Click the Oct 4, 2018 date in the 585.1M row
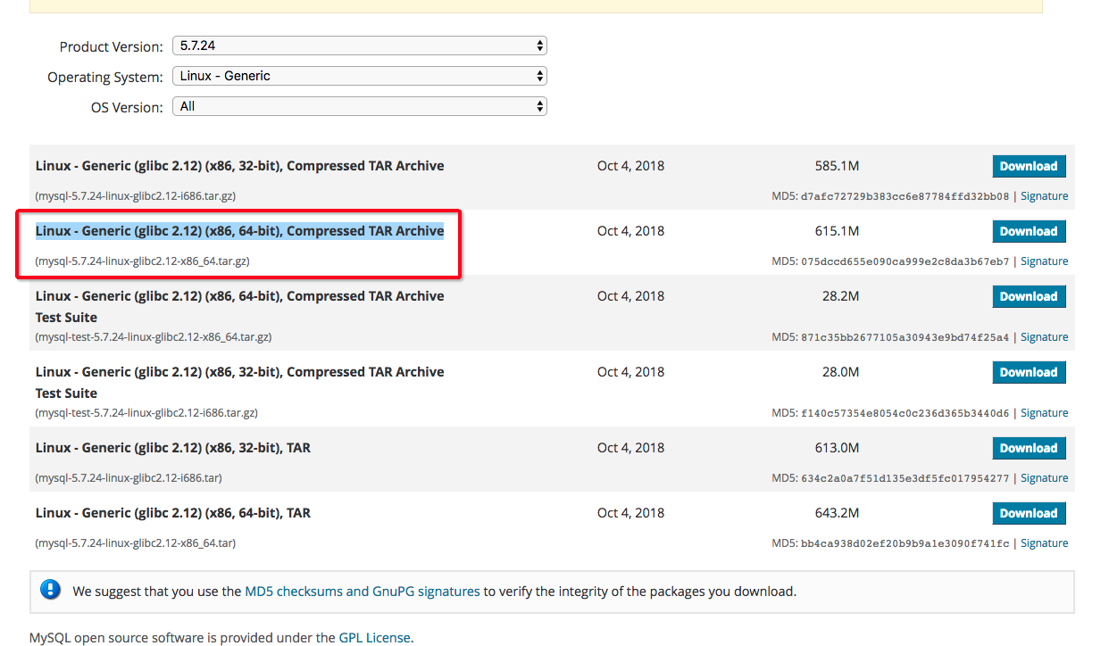Screen dimensions: 1109x646 [x=630, y=166]
